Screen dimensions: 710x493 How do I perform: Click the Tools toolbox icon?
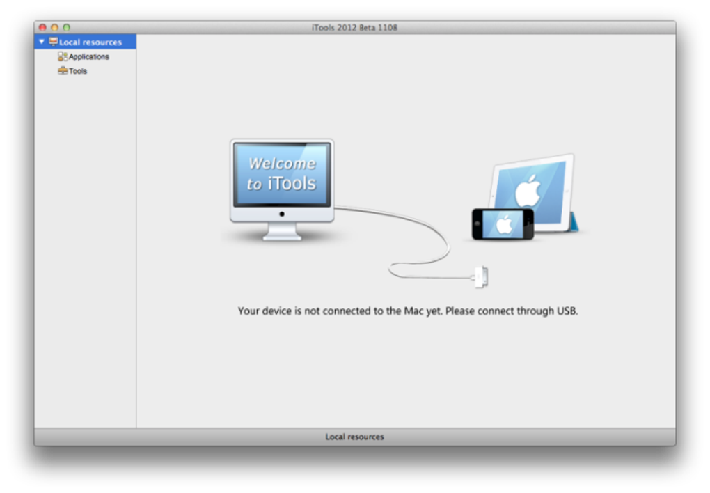[63, 71]
